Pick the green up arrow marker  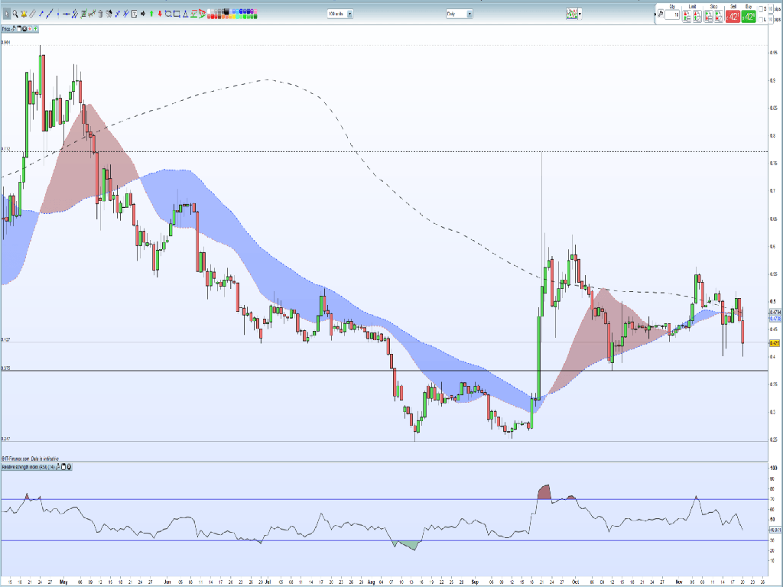pos(151,14)
